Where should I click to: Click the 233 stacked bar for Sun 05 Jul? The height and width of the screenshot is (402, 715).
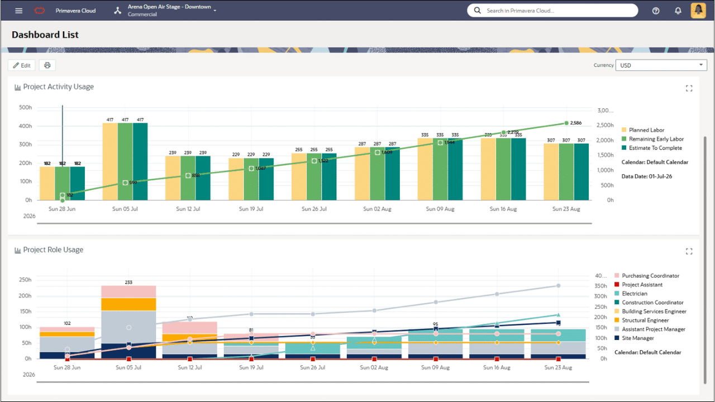128,322
